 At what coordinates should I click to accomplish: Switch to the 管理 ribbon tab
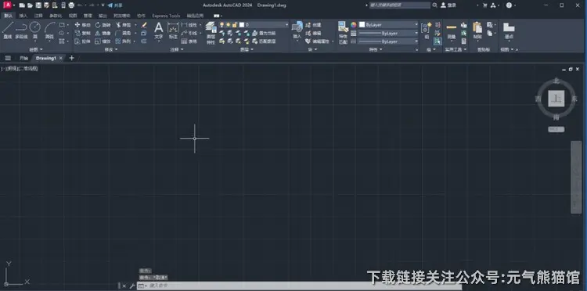pyautogui.click(x=88, y=16)
